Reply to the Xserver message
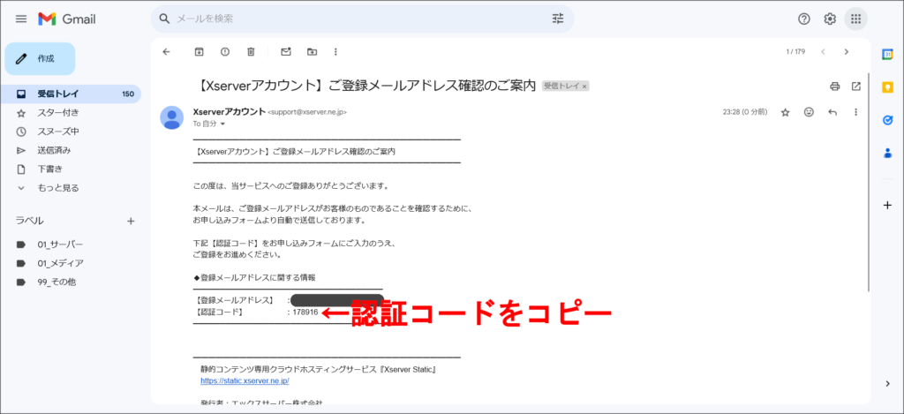 click(832, 112)
